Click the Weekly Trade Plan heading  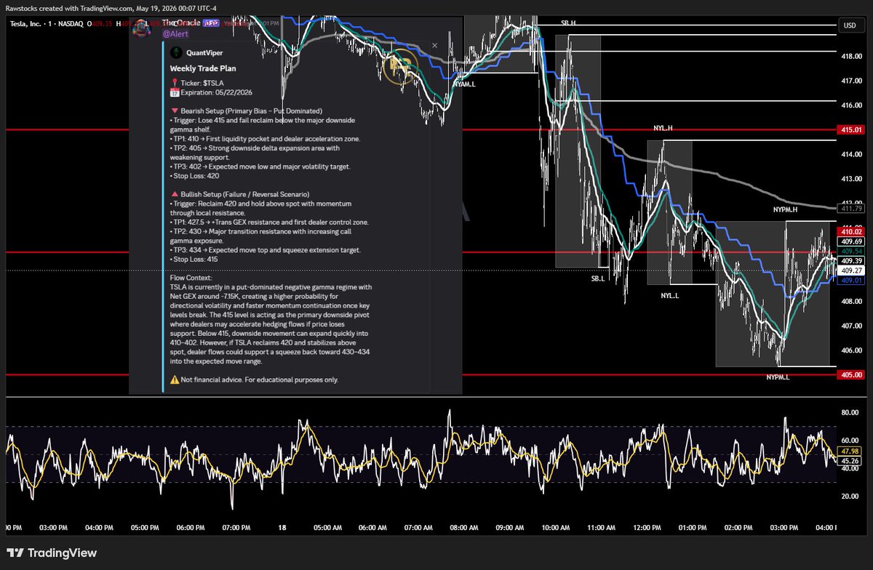203,68
